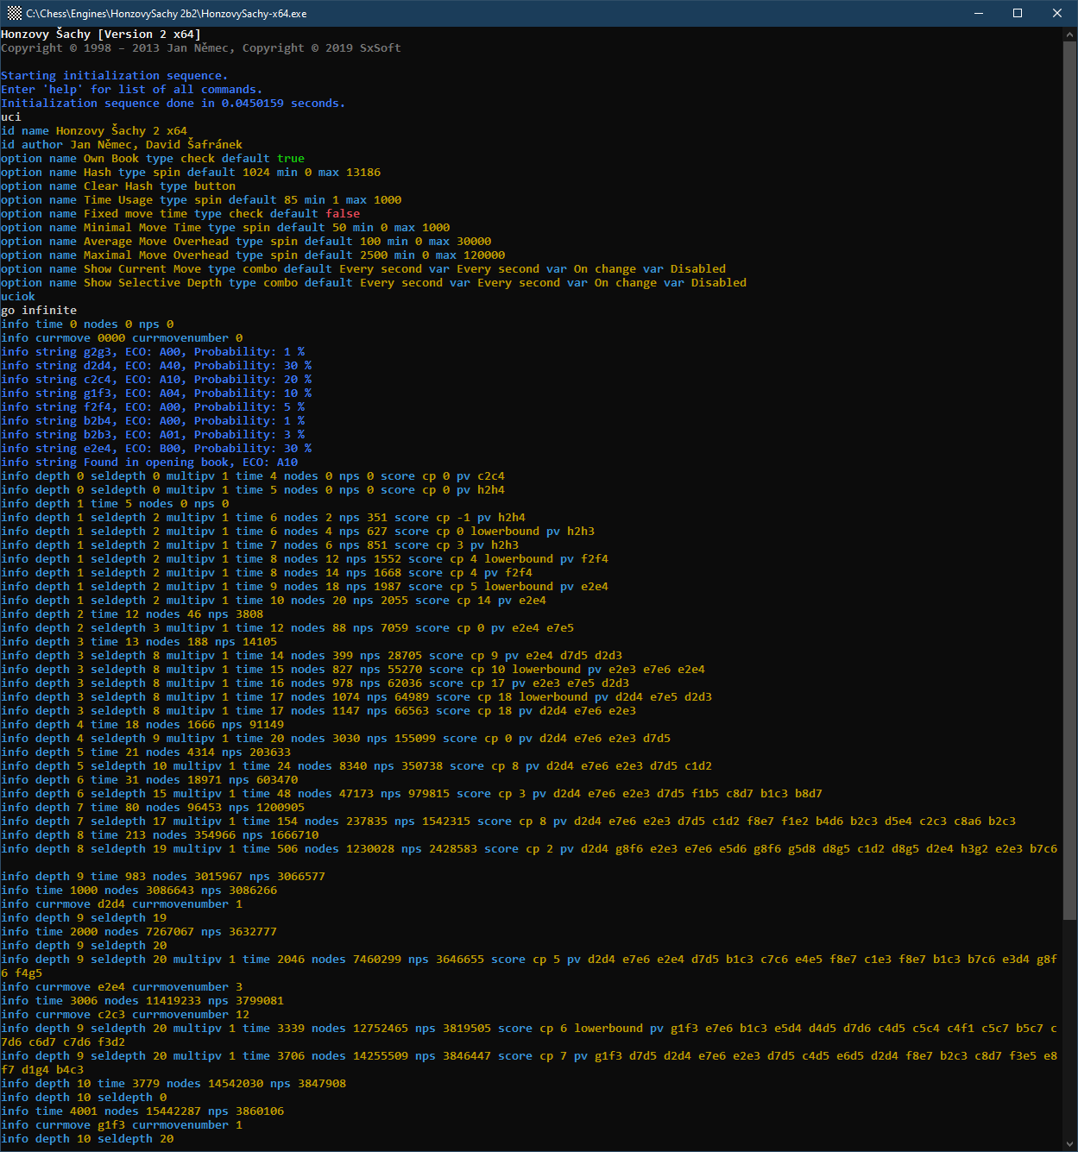Image resolution: width=1078 pixels, height=1152 pixels.
Task: Click the 'id author Jan Němec, David Šafránek' line
Action: 122,145
